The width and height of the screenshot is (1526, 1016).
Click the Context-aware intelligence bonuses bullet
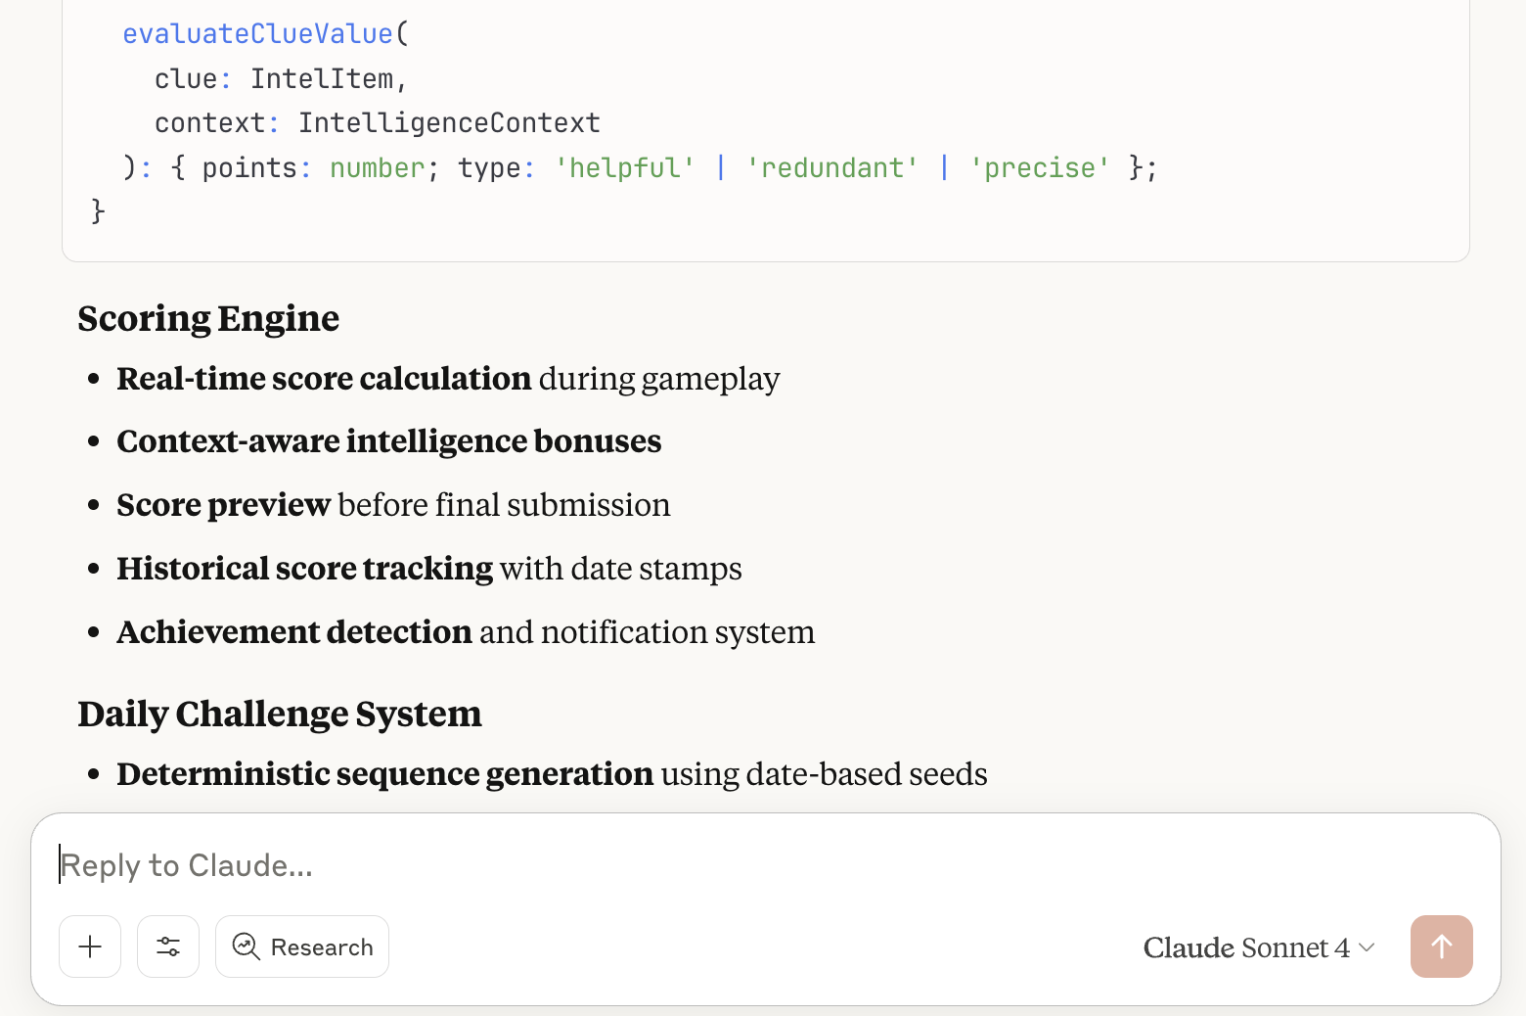click(389, 441)
